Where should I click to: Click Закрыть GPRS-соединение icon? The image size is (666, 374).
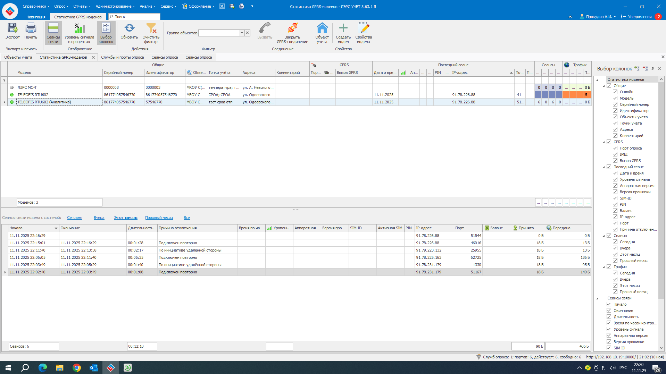point(292,28)
